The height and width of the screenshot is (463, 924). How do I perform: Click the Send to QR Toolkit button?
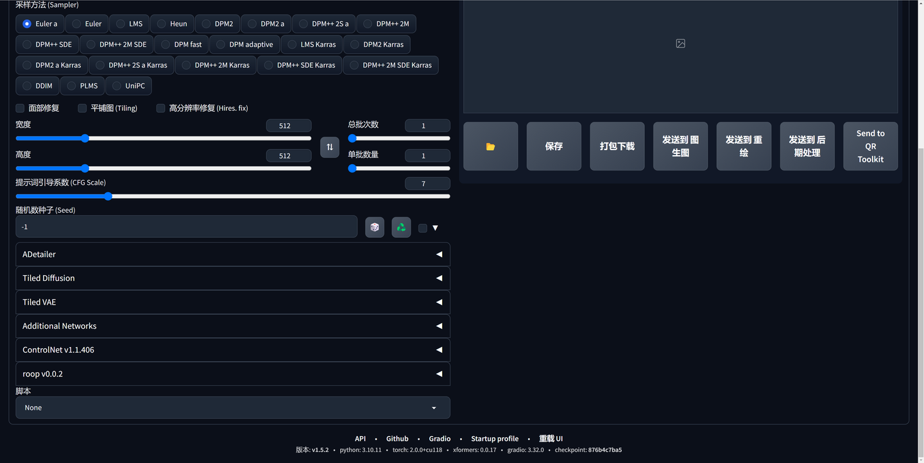870,146
